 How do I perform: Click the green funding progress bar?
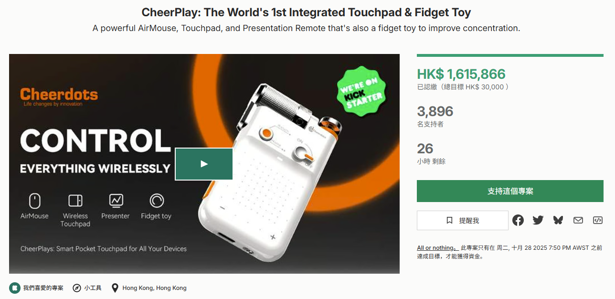510,55
